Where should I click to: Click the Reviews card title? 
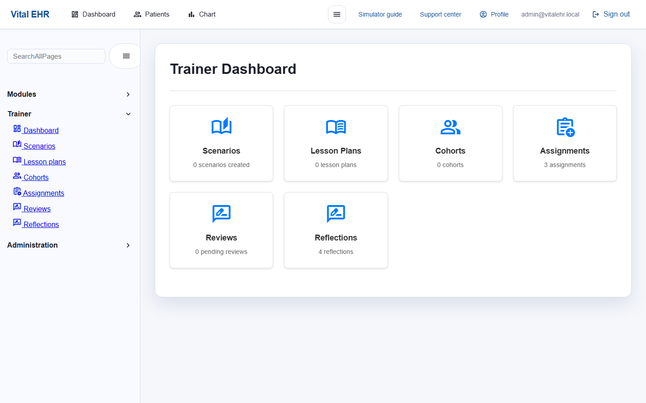(x=221, y=238)
